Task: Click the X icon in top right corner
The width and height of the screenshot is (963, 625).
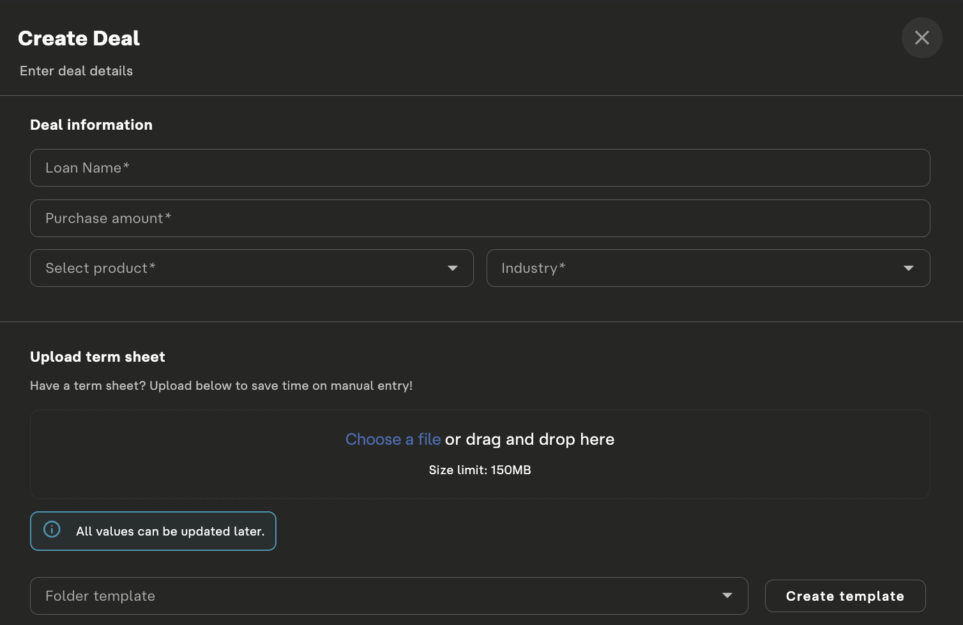Action: tap(921, 38)
